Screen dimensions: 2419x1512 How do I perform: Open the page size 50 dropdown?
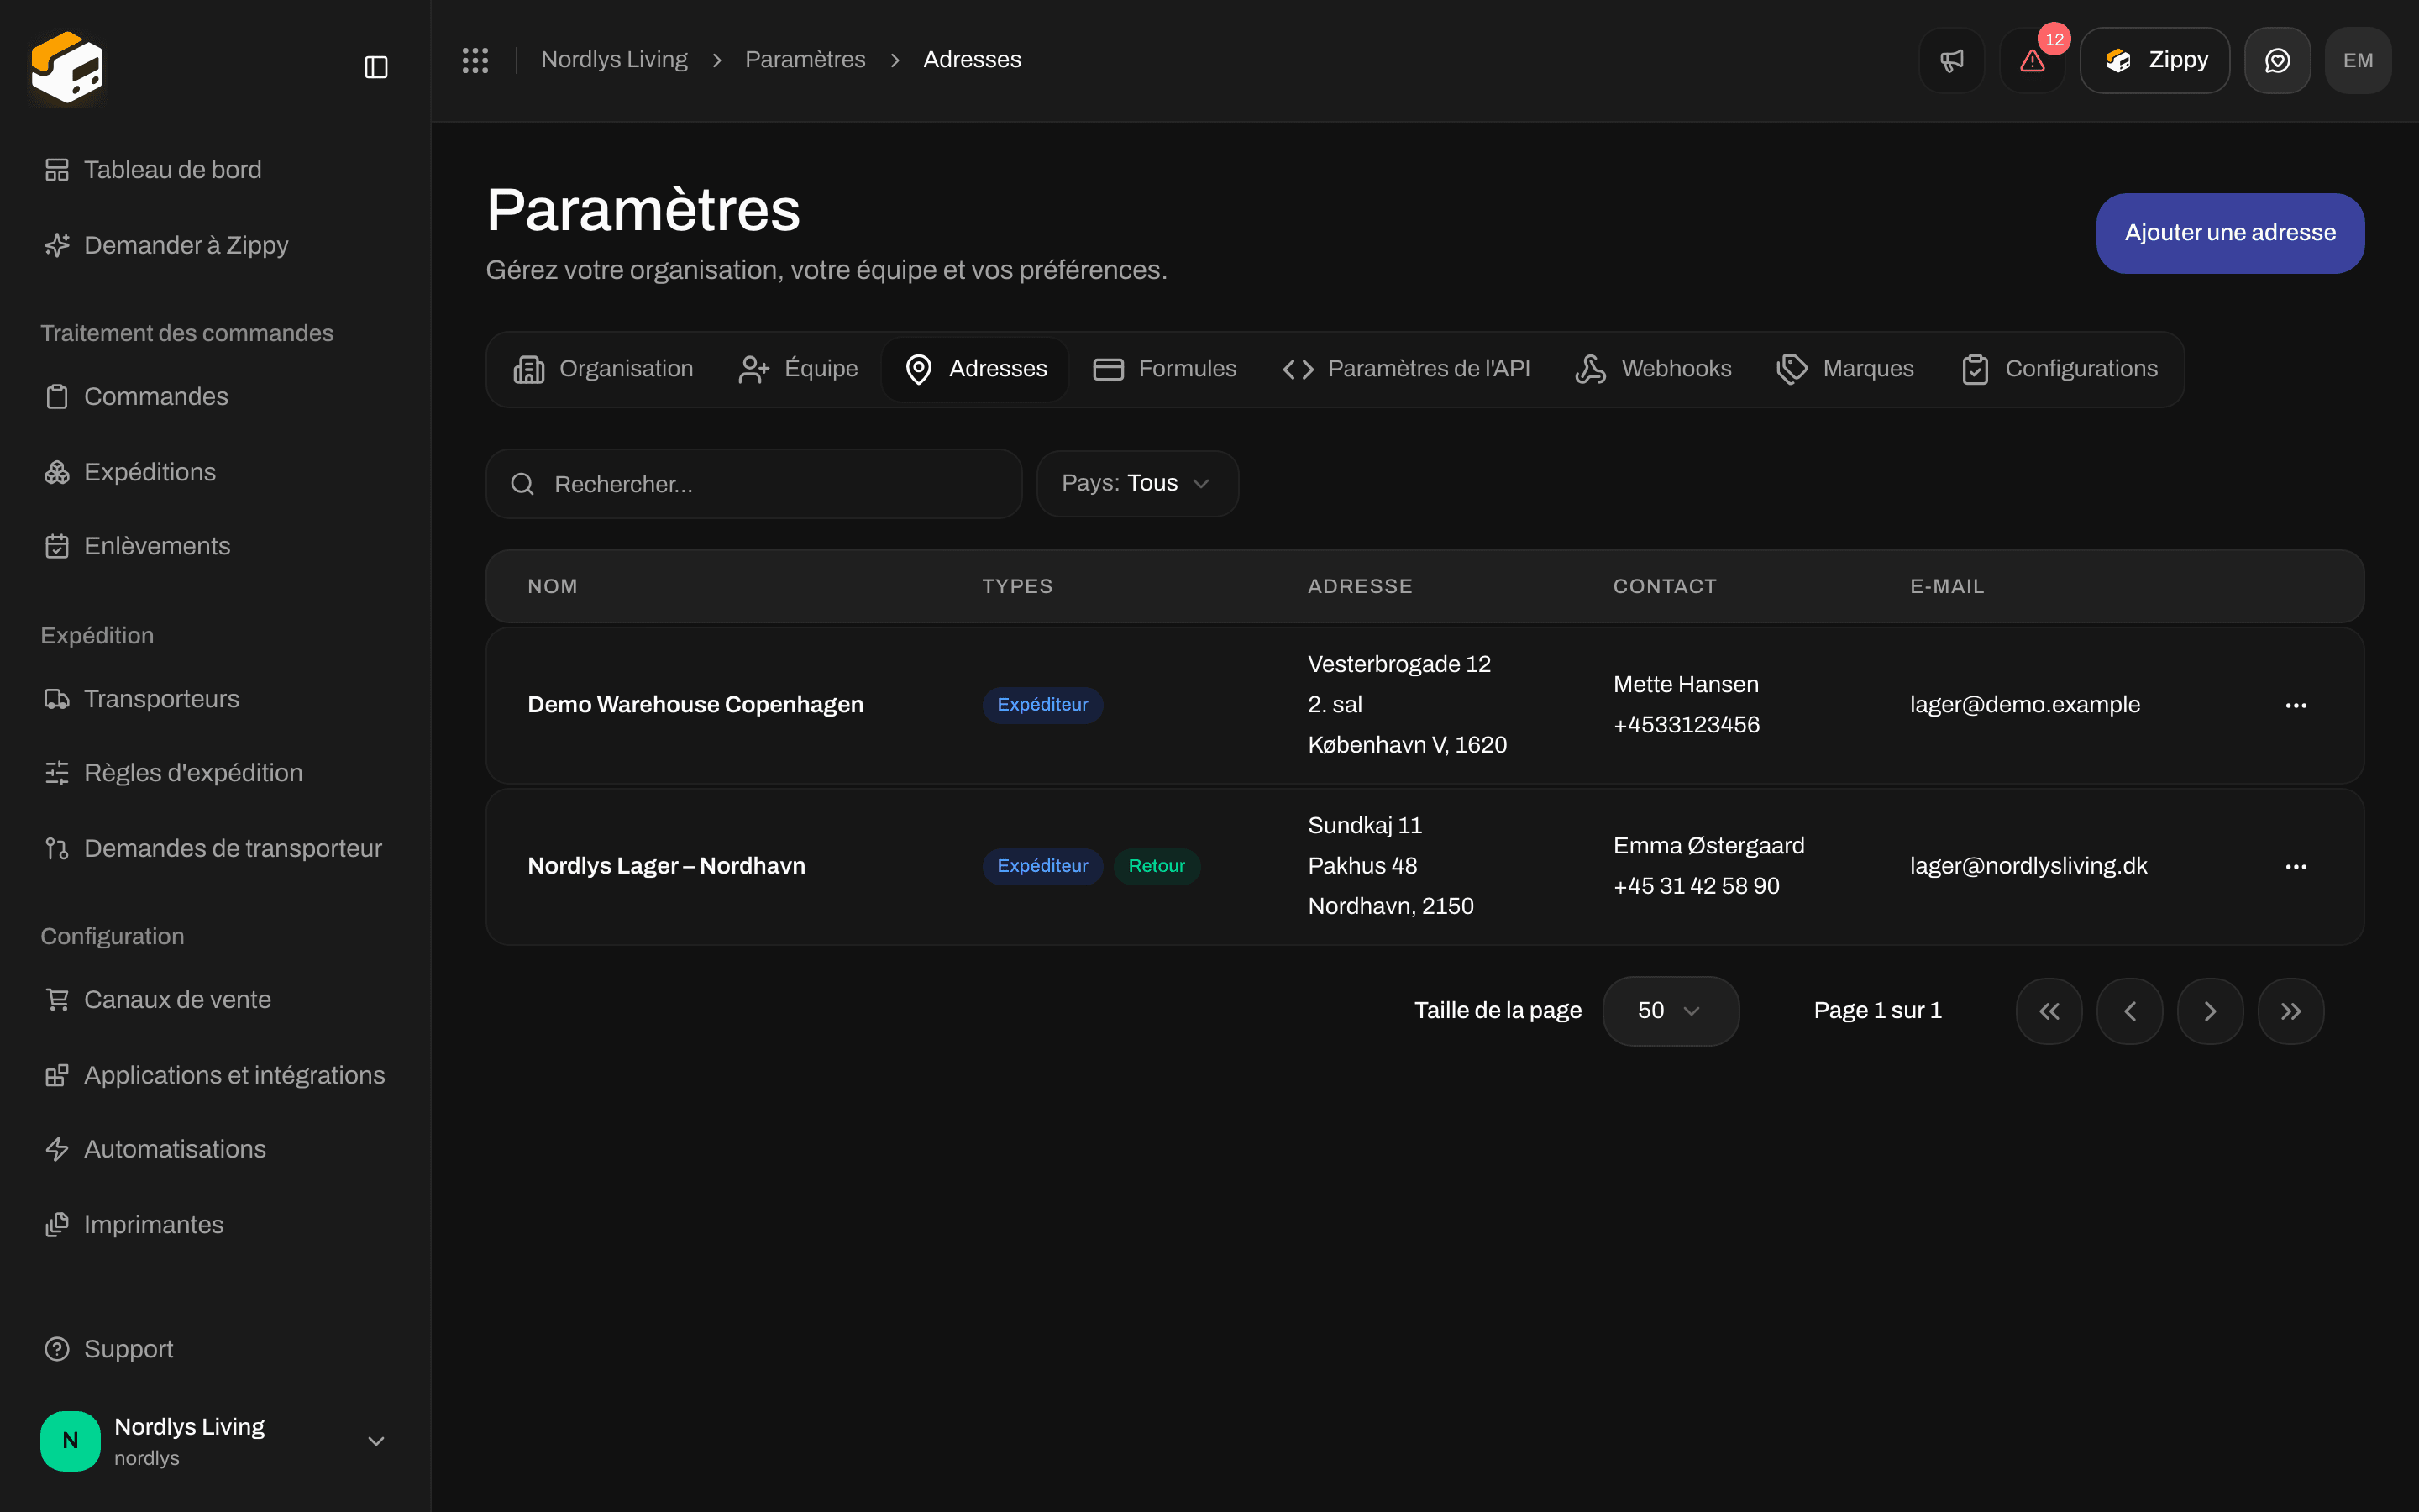1671,1011
